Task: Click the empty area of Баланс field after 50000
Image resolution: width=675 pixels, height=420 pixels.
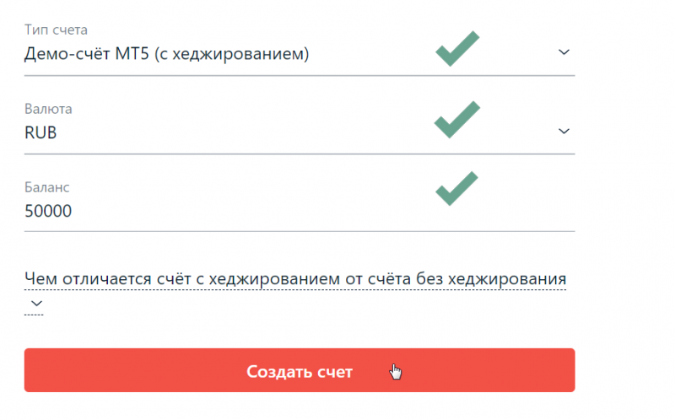Action: click(x=253, y=211)
